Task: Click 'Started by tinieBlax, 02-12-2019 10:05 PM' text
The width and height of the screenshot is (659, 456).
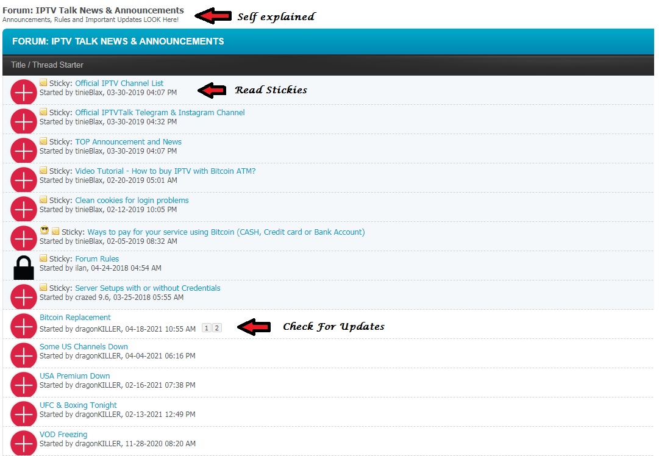Action: (109, 209)
